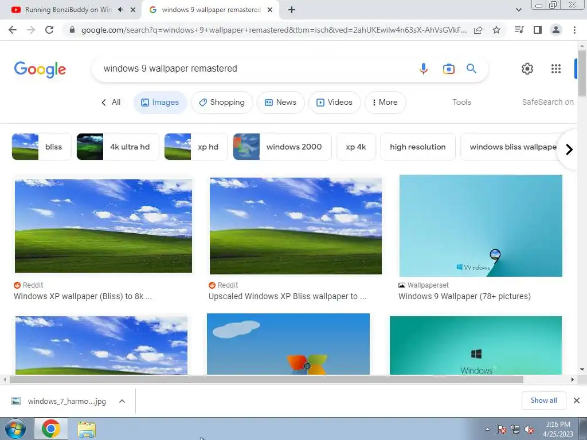Open Chrome three-dot menu

tap(574, 30)
